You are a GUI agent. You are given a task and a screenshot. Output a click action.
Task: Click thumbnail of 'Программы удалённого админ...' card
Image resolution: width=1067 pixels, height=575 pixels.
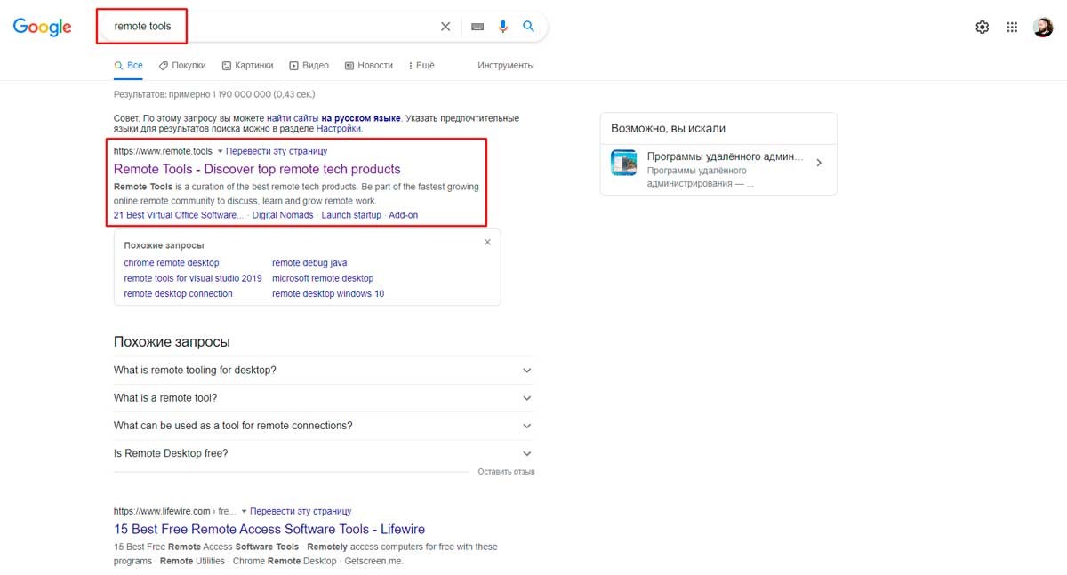[624, 163]
